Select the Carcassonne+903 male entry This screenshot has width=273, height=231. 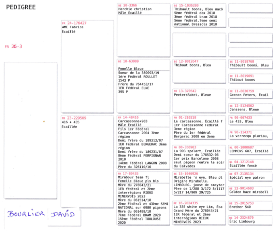coord(143,142)
